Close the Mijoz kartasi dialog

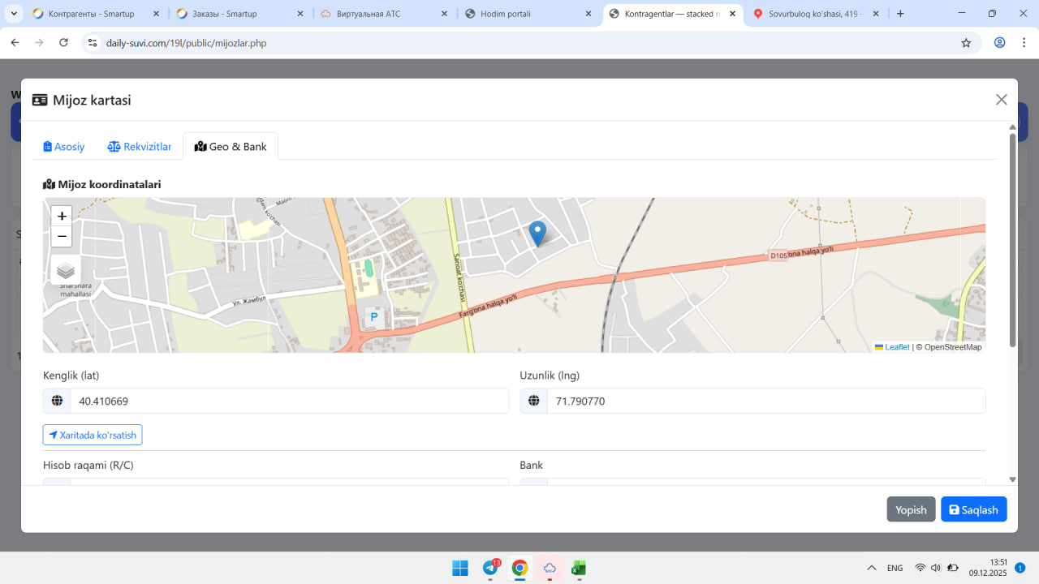pos(1001,100)
